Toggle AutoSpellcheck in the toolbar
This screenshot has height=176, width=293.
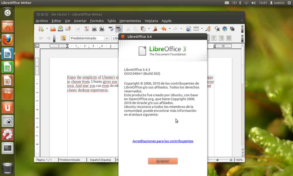tap(119, 29)
